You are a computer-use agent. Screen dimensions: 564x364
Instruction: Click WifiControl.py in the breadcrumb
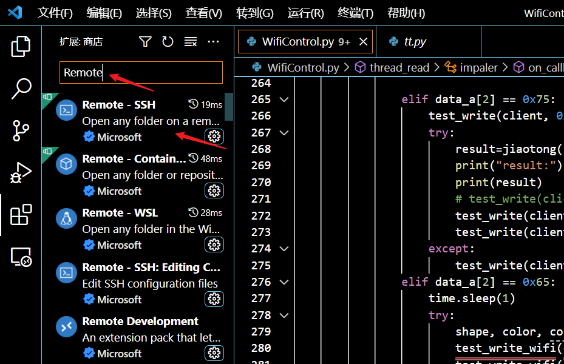pos(303,67)
